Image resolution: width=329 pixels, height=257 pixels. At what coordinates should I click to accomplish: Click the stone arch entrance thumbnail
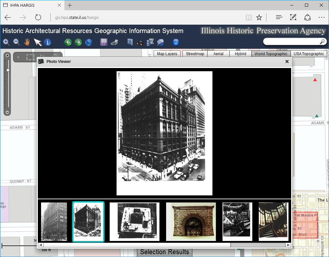click(x=191, y=221)
